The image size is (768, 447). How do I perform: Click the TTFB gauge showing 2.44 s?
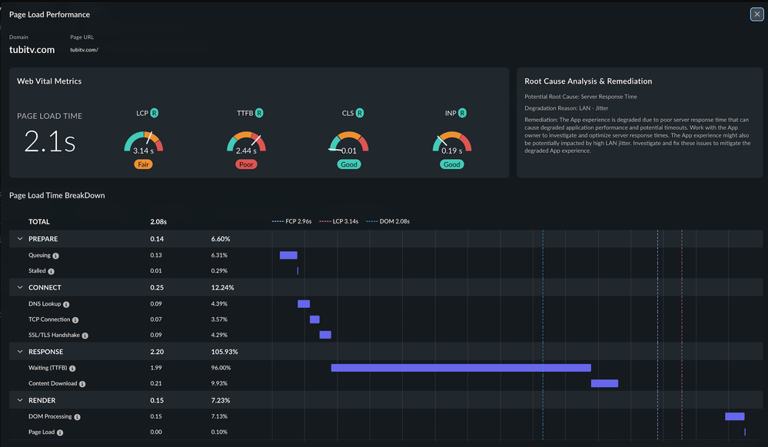(246, 142)
